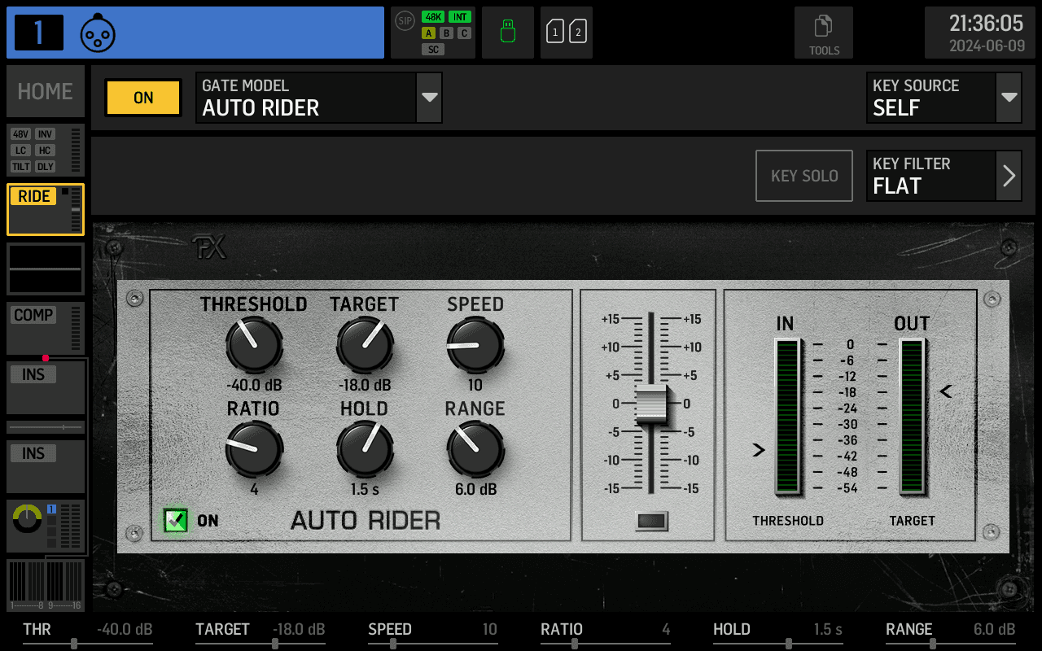Screen dimensions: 1042x651
Task: Click the -40.0 dB threshold value
Action: 254,385
